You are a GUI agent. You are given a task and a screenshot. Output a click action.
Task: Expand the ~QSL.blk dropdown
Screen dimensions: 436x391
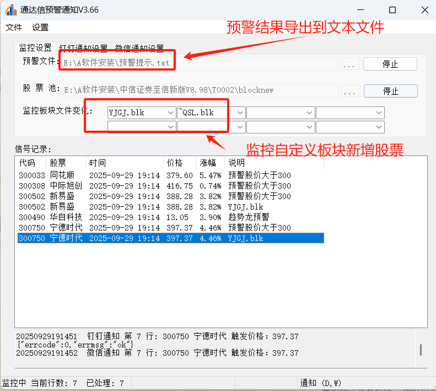(240, 113)
